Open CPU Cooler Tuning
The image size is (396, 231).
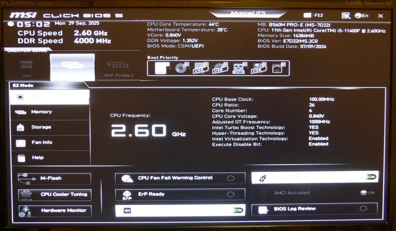pyautogui.click(x=55, y=194)
